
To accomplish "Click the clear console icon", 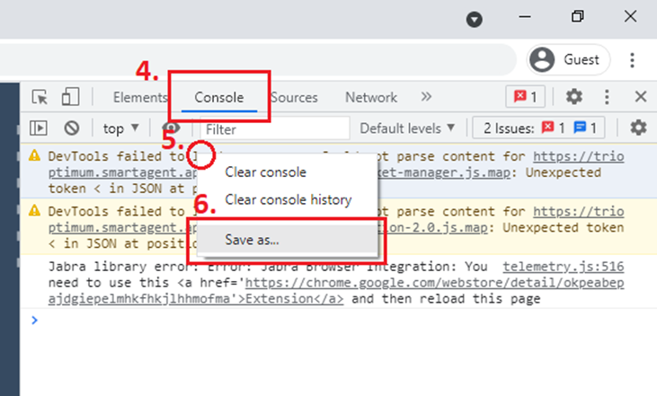I will (71, 128).
